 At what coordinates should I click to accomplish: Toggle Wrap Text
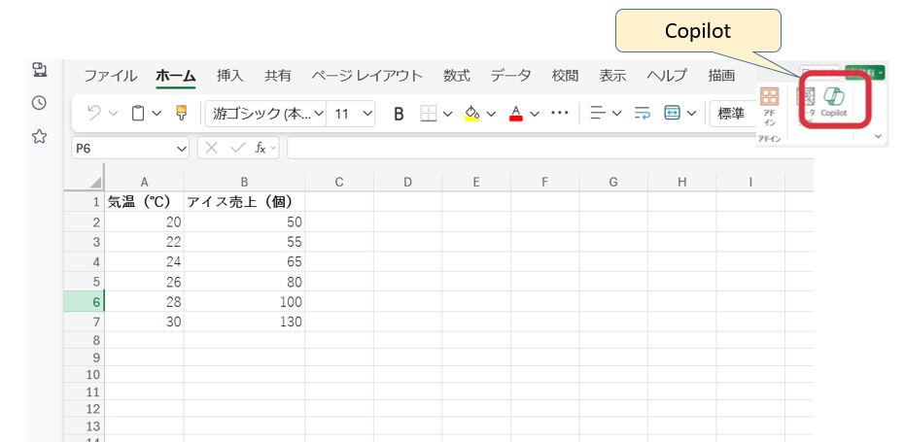click(x=642, y=114)
